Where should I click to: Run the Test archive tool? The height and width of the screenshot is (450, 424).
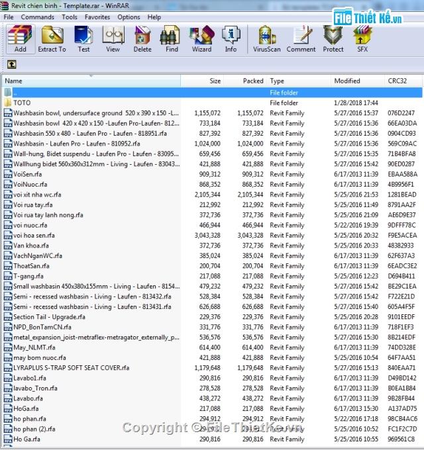click(x=83, y=39)
